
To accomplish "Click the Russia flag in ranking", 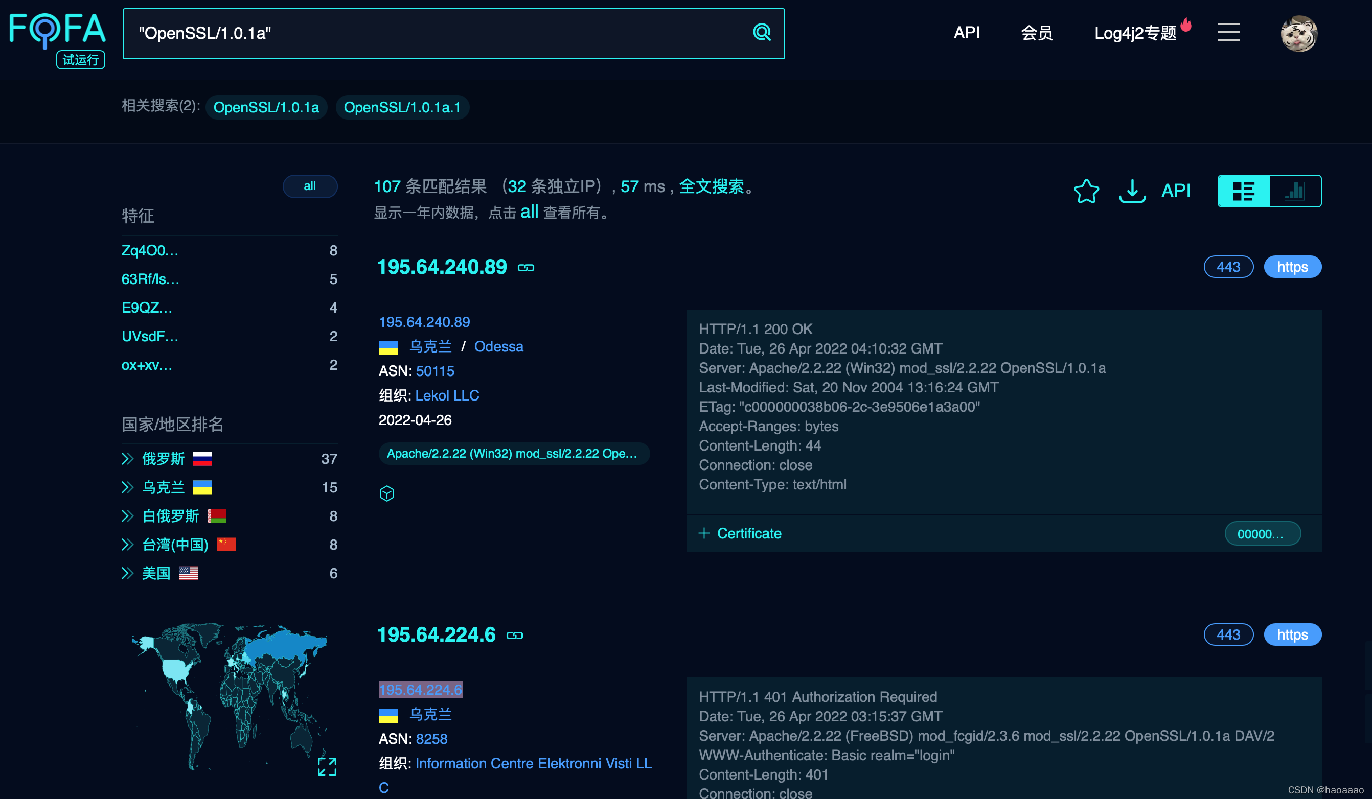I will (202, 459).
